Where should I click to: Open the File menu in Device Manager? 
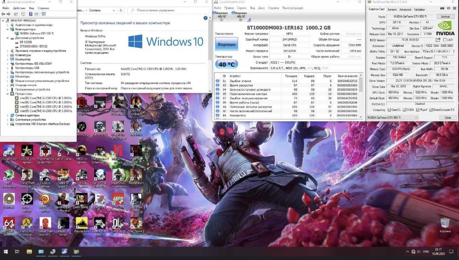pyautogui.click(x=6, y=8)
